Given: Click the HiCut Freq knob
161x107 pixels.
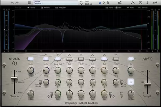Looking at the screenshot, I should [x=116, y=70].
